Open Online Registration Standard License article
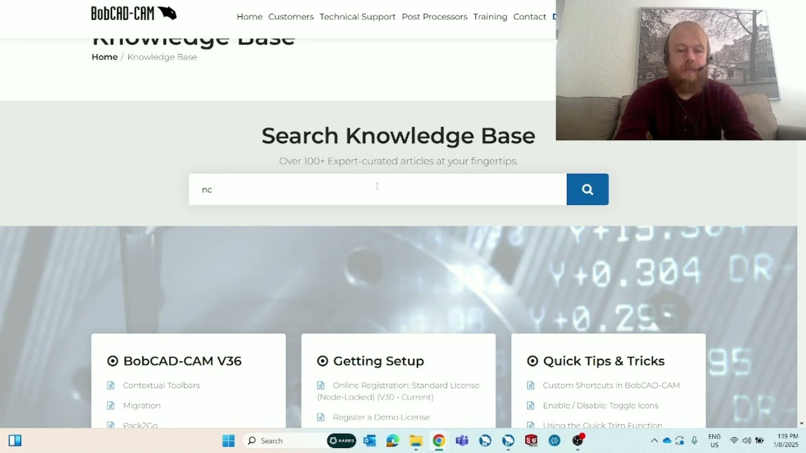 coord(399,391)
